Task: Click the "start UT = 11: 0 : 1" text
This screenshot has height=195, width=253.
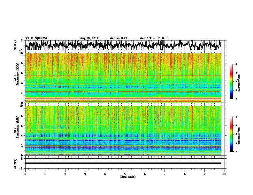Action: pos(154,38)
